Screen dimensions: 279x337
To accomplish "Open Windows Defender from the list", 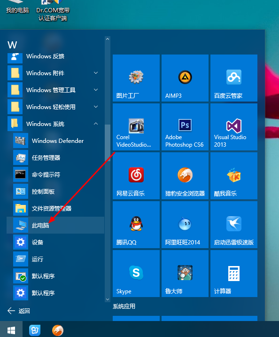I will pos(55,141).
